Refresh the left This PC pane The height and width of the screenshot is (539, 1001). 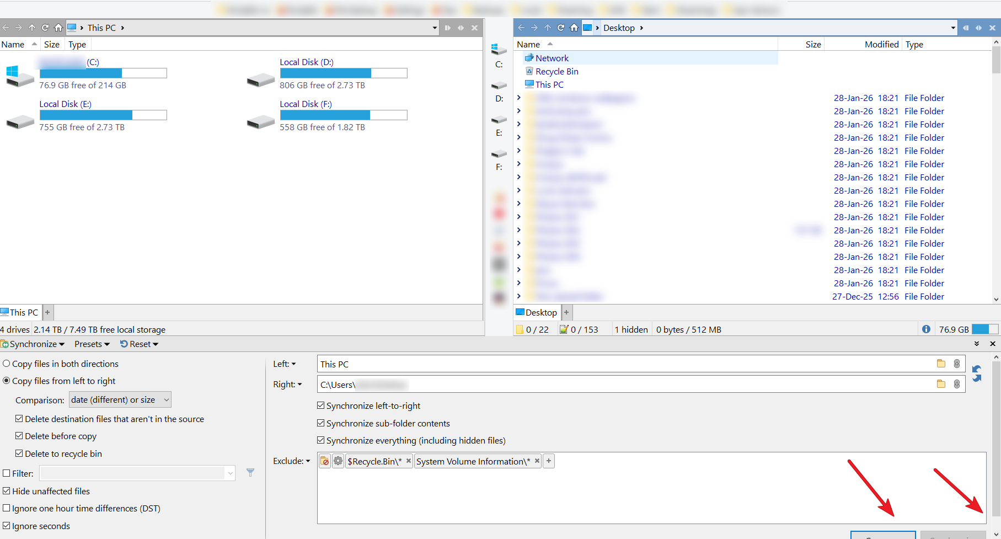pos(45,28)
